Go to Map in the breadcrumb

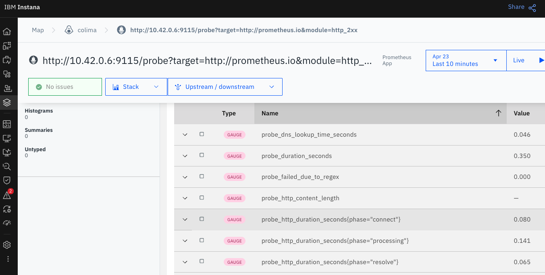coord(38,30)
